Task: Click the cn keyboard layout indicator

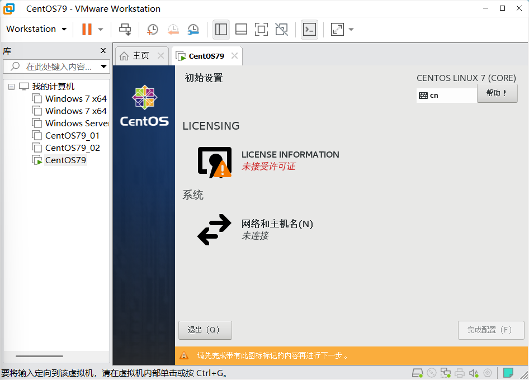Action: point(447,96)
